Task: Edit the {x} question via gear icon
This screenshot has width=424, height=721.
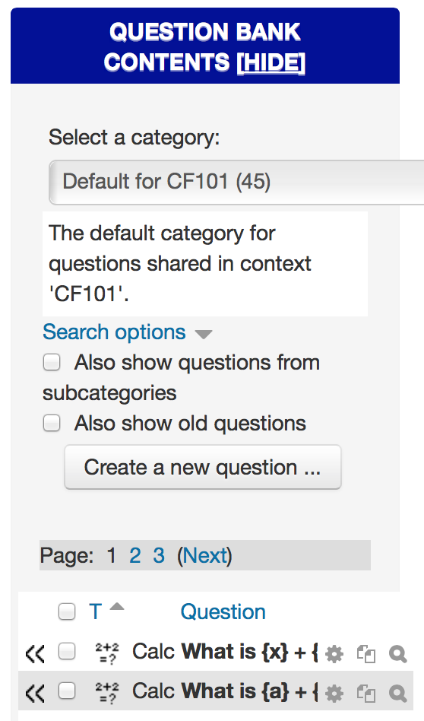Action: coord(334,654)
